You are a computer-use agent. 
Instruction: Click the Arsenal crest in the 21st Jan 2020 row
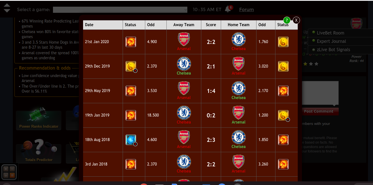coord(184,39)
